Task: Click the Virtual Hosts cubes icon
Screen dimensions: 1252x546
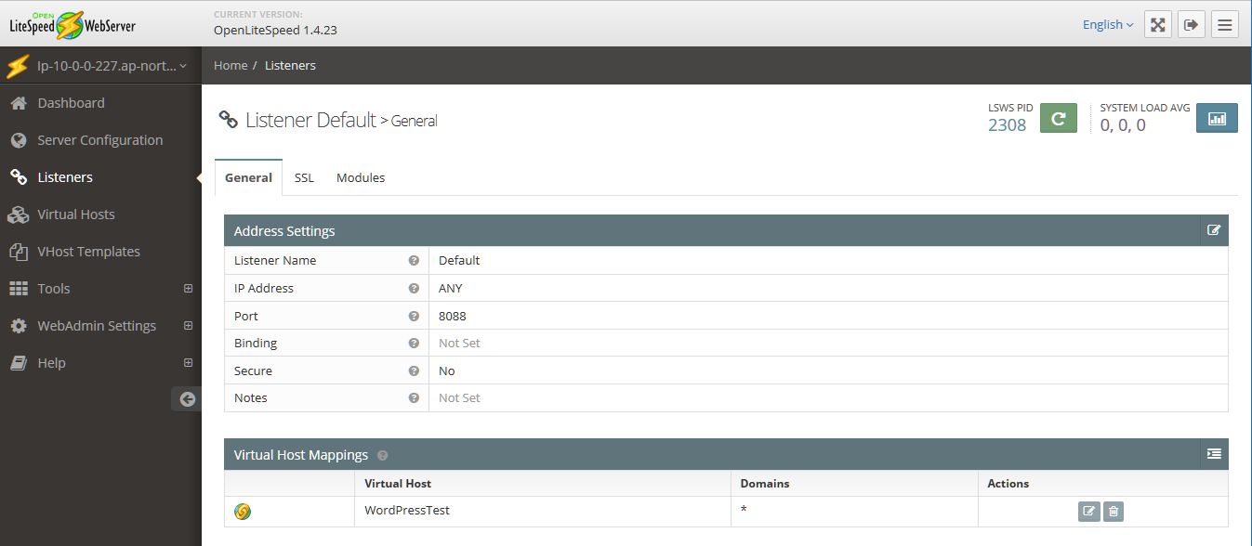Action: click(18, 214)
